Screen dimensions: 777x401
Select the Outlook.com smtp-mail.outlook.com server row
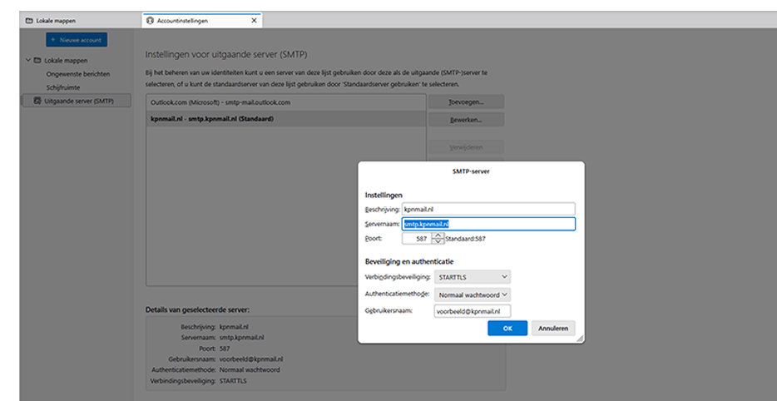286,102
